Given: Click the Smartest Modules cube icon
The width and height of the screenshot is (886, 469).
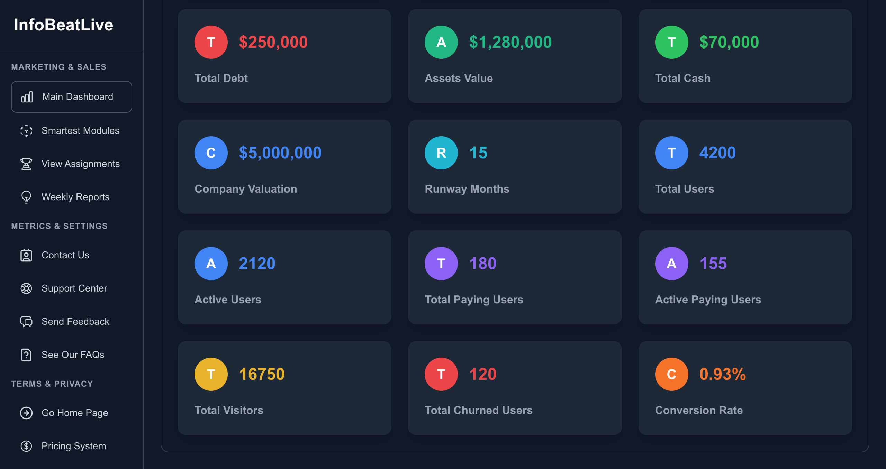Looking at the screenshot, I should [x=26, y=131].
